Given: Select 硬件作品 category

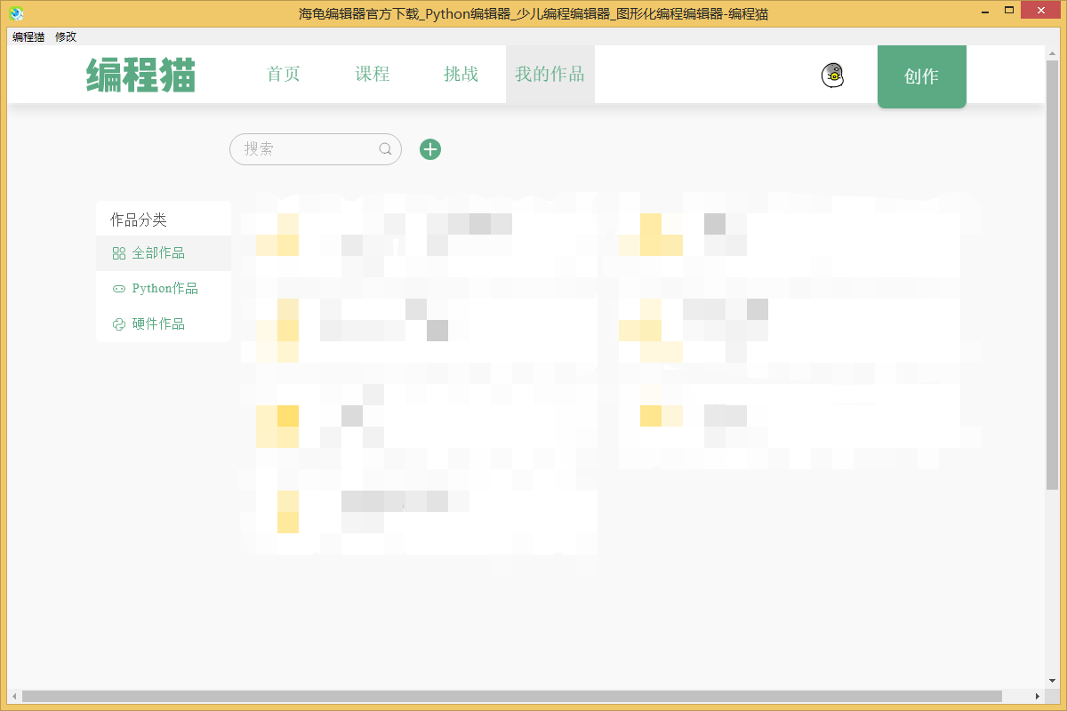Looking at the screenshot, I should (x=164, y=324).
